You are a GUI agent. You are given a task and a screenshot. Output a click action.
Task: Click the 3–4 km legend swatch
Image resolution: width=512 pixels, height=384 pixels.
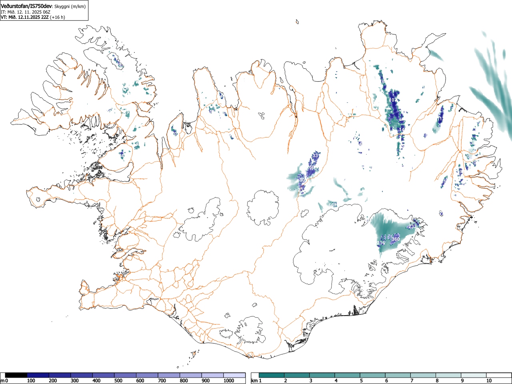(x=323, y=375)
